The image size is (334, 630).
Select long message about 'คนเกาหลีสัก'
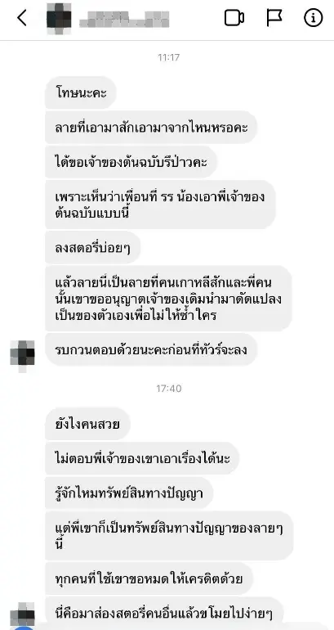coord(168,299)
